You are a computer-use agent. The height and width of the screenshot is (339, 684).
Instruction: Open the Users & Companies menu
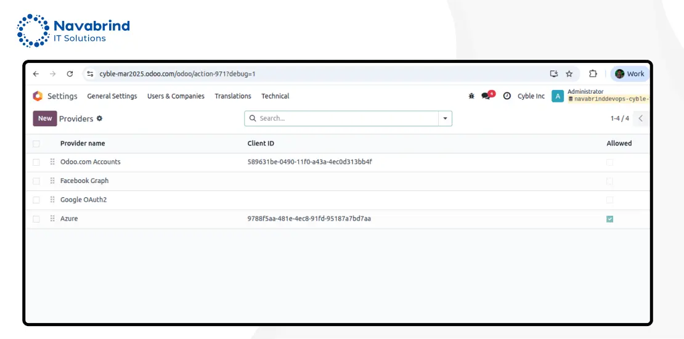pyautogui.click(x=176, y=96)
